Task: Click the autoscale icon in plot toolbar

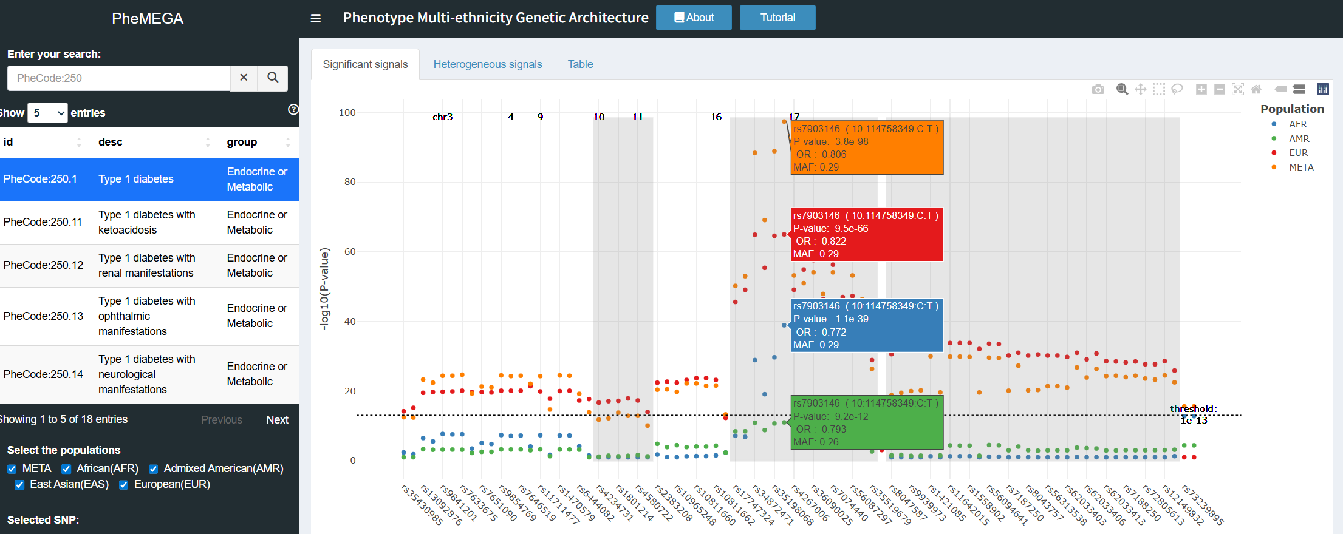Action: click(x=1237, y=90)
